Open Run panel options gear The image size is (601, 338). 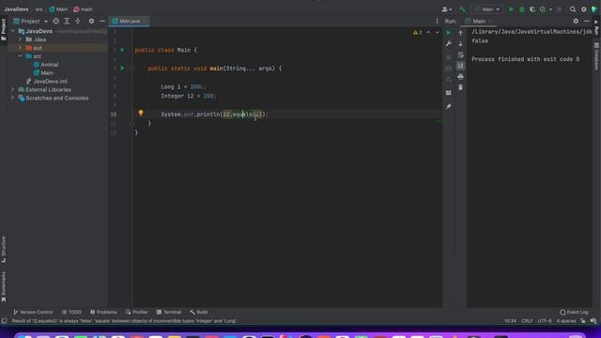pyautogui.click(x=576, y=21)
